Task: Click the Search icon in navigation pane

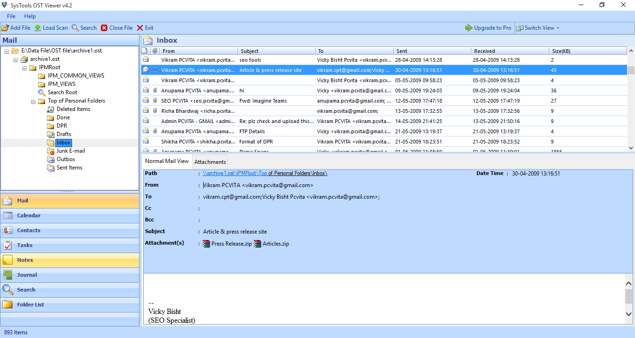Action: click(x=8, y=290)
